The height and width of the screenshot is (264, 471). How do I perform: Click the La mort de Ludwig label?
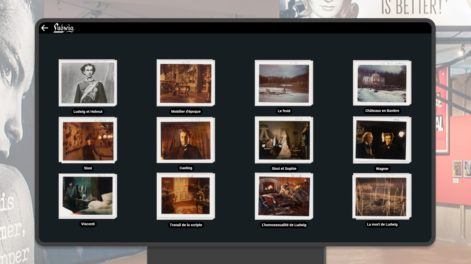pyautogui.click(x=382, y=224)
